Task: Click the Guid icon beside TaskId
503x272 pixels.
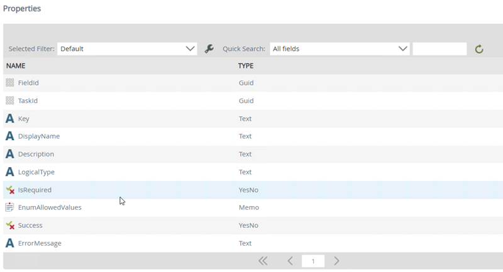Action: [9, 101]
